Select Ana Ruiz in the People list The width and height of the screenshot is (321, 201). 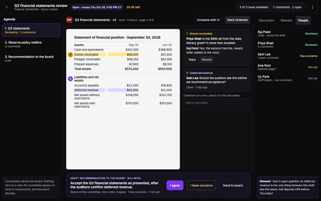(288, 67)
